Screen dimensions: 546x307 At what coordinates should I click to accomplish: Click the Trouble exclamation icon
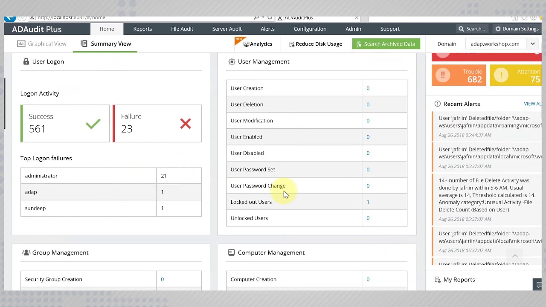[443, 75]
